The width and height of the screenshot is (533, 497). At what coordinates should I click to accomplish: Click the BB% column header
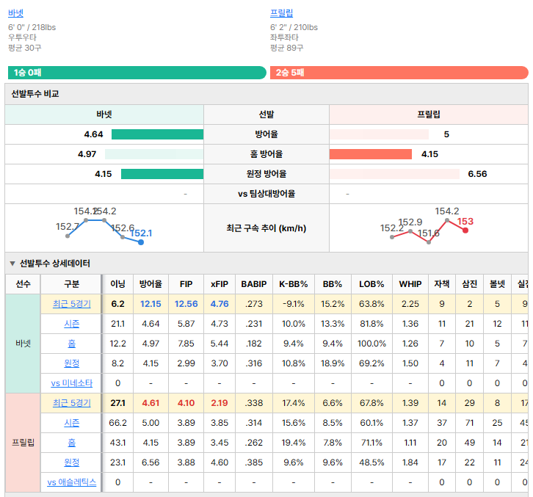333,284
